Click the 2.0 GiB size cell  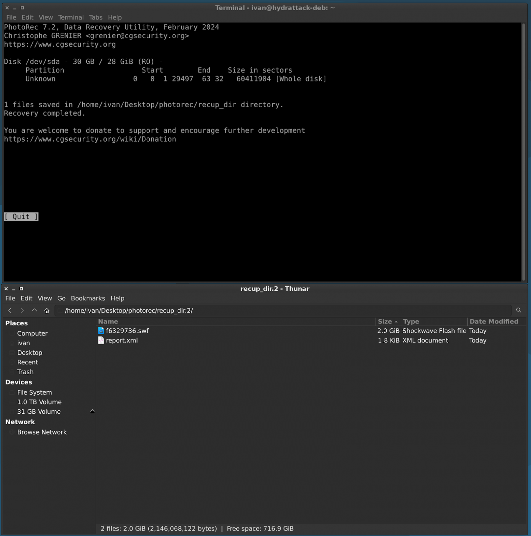pos(388,331)
